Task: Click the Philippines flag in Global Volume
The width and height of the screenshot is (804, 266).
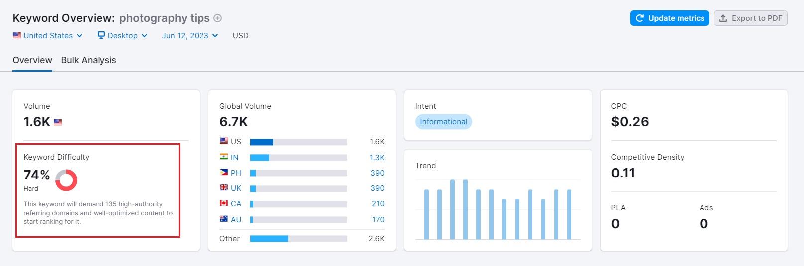Action: [x=224, y=173]
